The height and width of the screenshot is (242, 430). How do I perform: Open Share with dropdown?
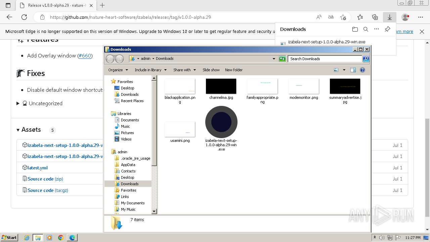tap(184, 70)
